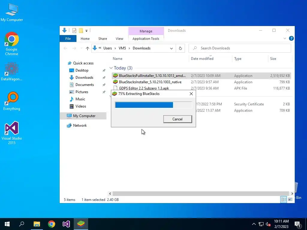Select Quick access in navigation pane

click(83, 63)
